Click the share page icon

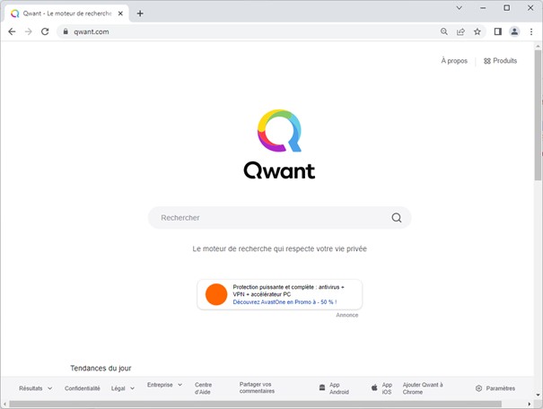pyautogui.click(x=460, y=31)
